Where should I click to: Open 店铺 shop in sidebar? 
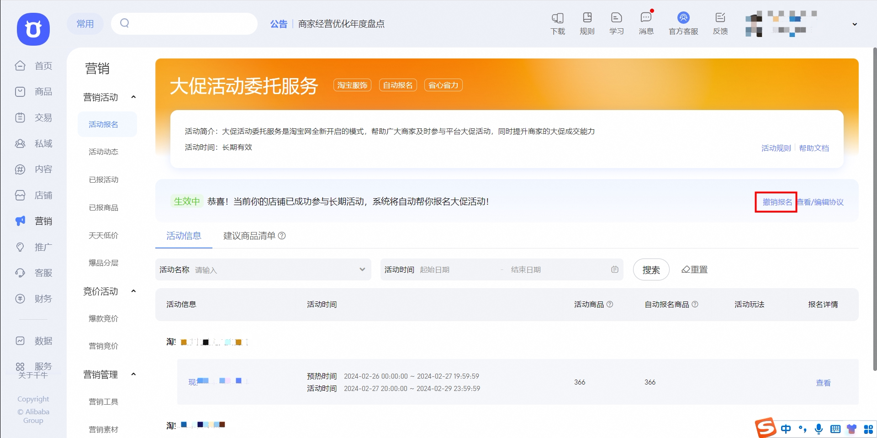click(34, 195)
